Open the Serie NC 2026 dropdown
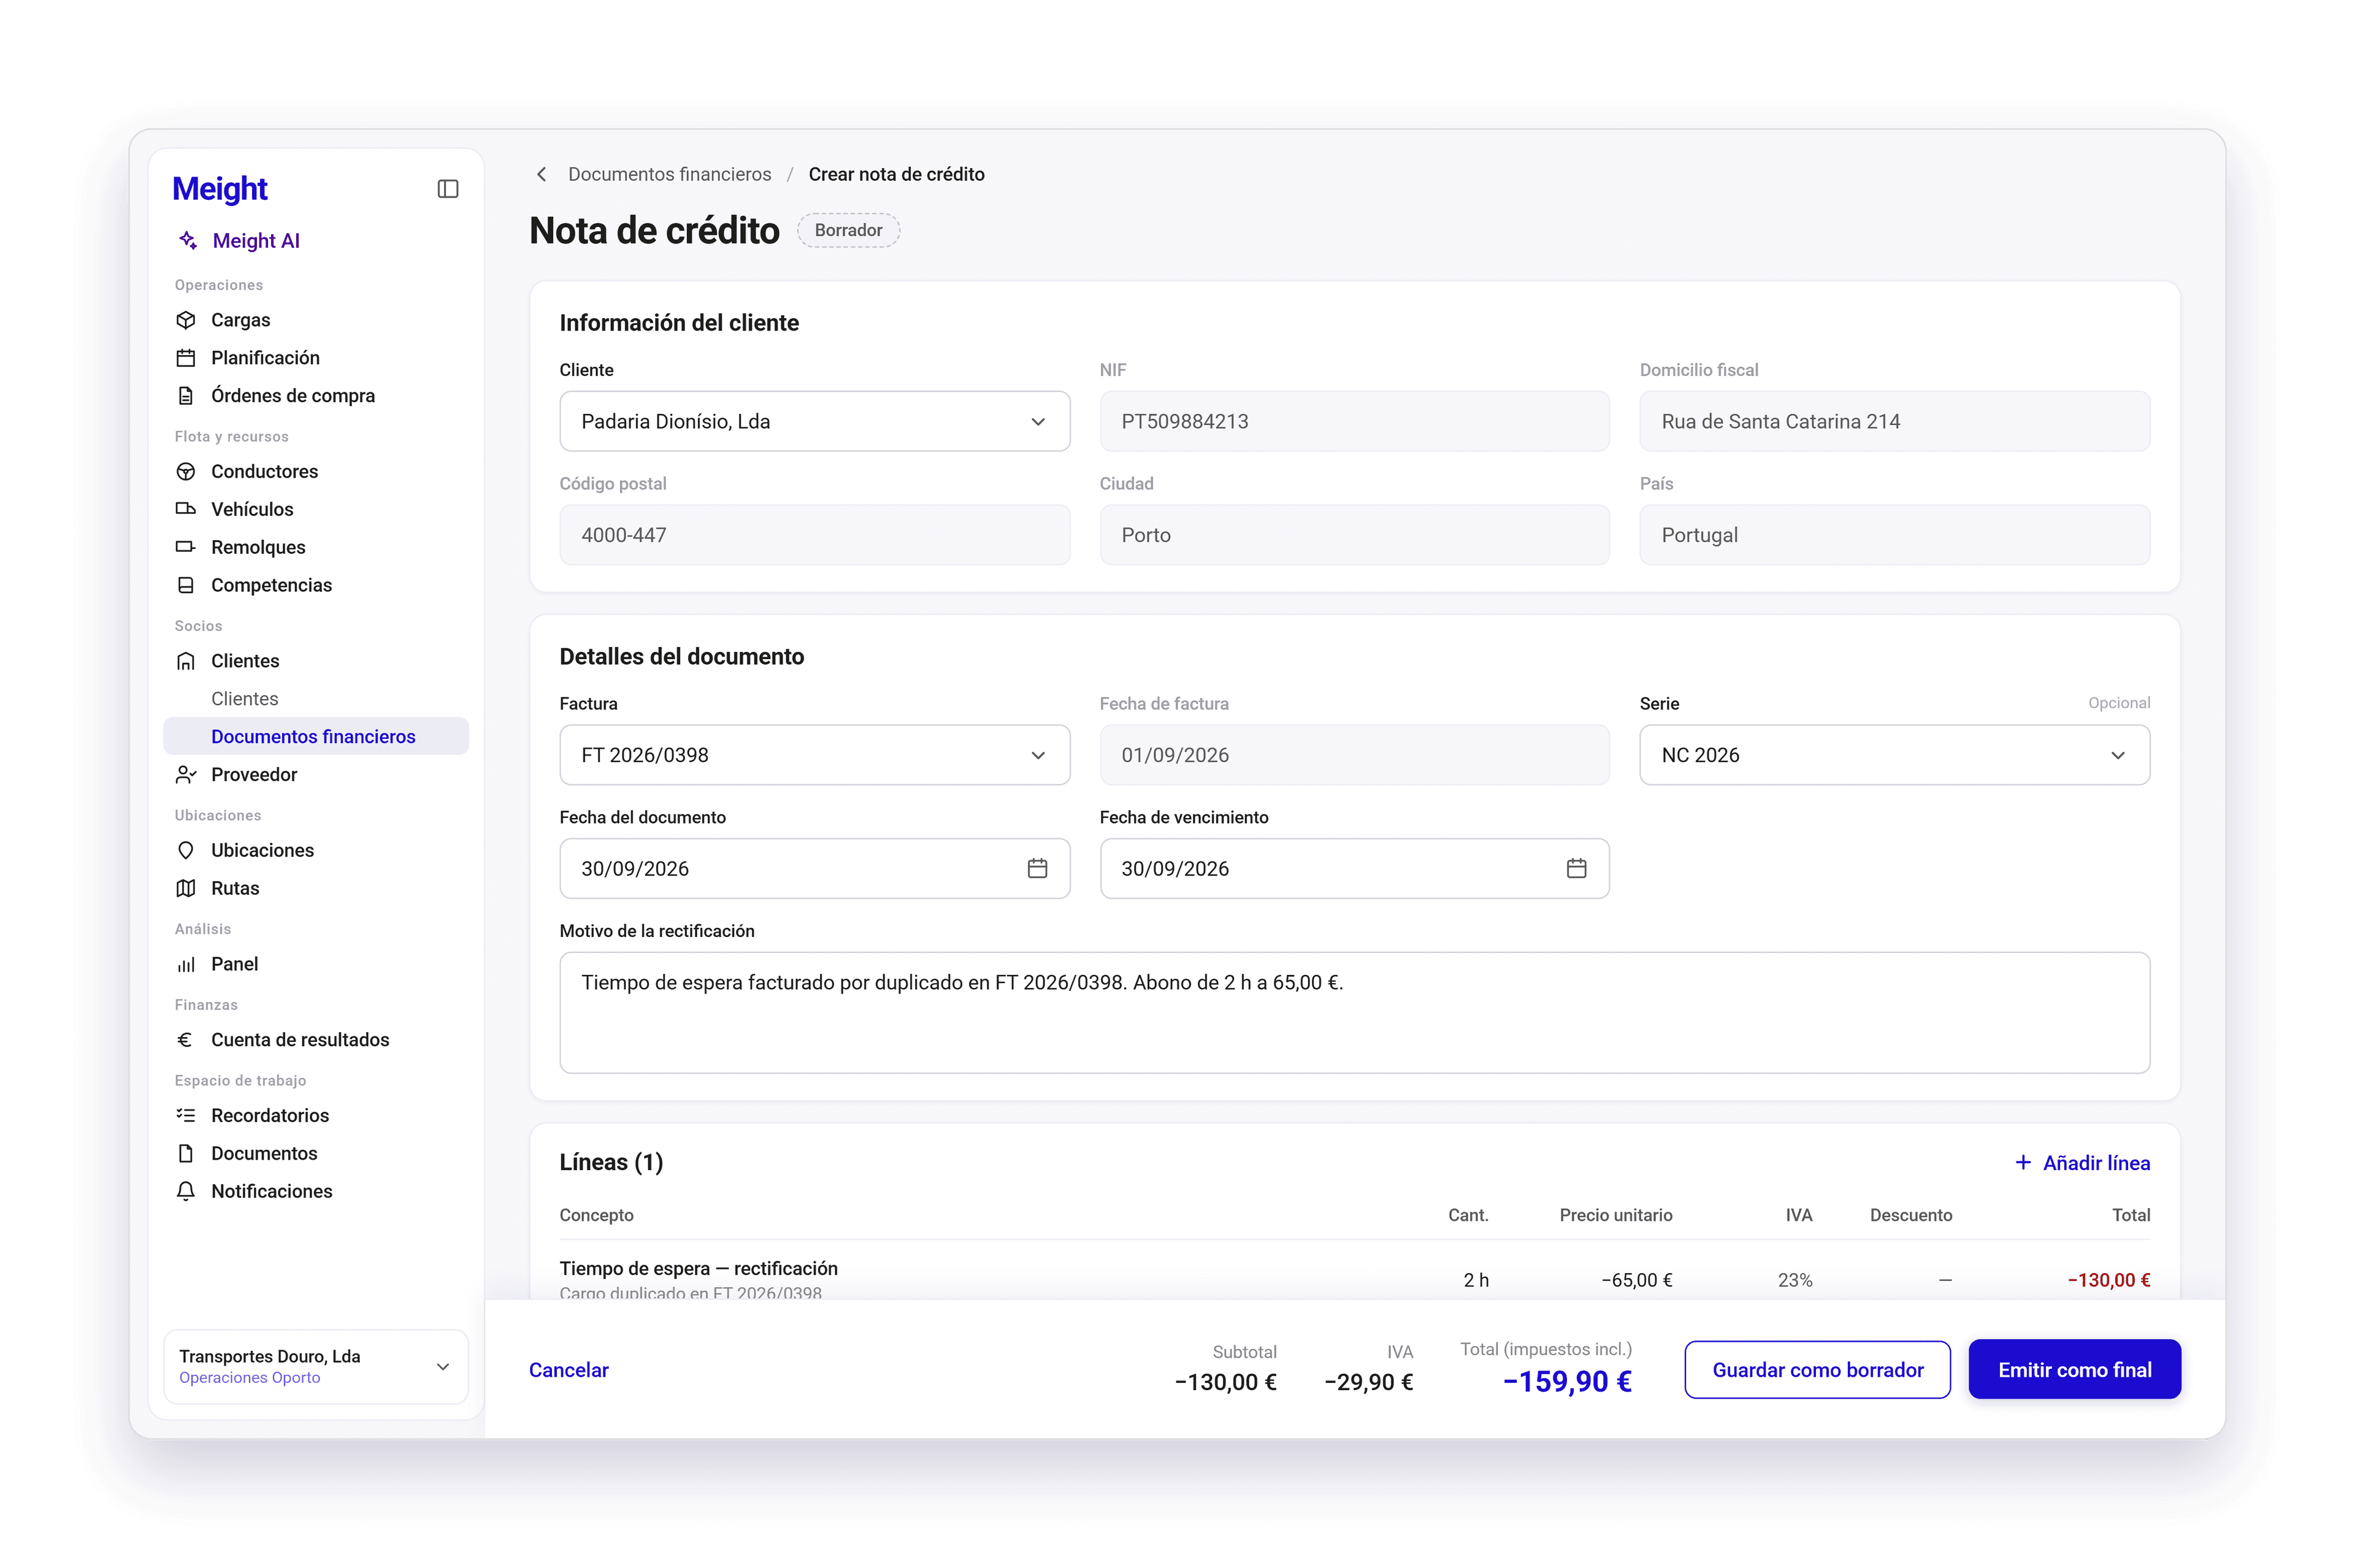Image resolution: width=2355 pixels, height=1568 pixels. coord(1894,755)
